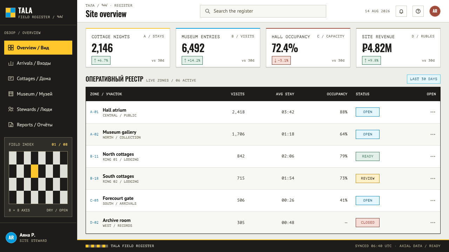
Task: Click the REVIEW status badge for South cottages
Action: [368, 178]
